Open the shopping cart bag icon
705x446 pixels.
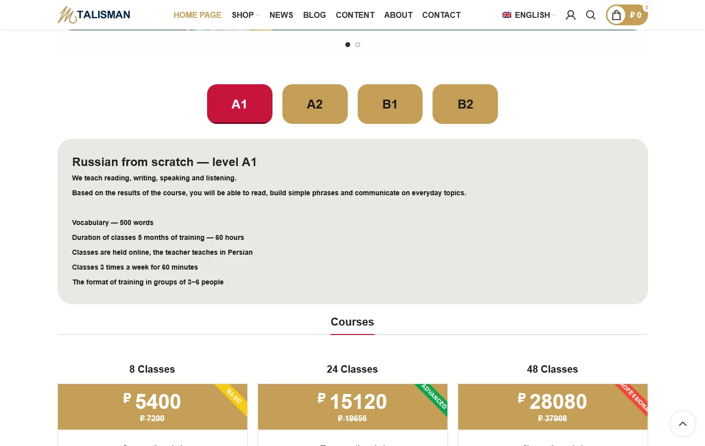click(616, 15)
